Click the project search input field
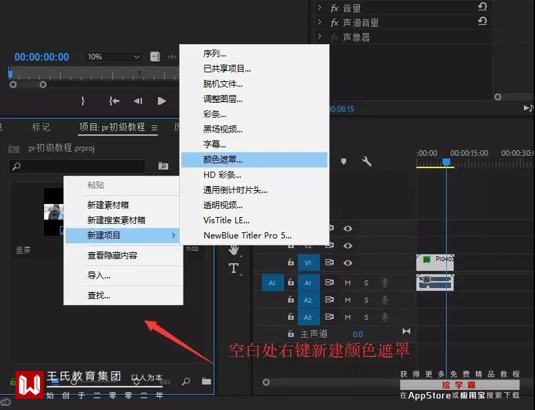The image size is (535, 410). [77, 167]
